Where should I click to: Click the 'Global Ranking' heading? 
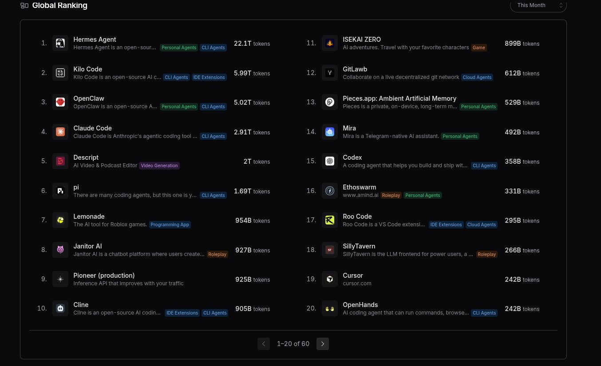click(60, 5)
